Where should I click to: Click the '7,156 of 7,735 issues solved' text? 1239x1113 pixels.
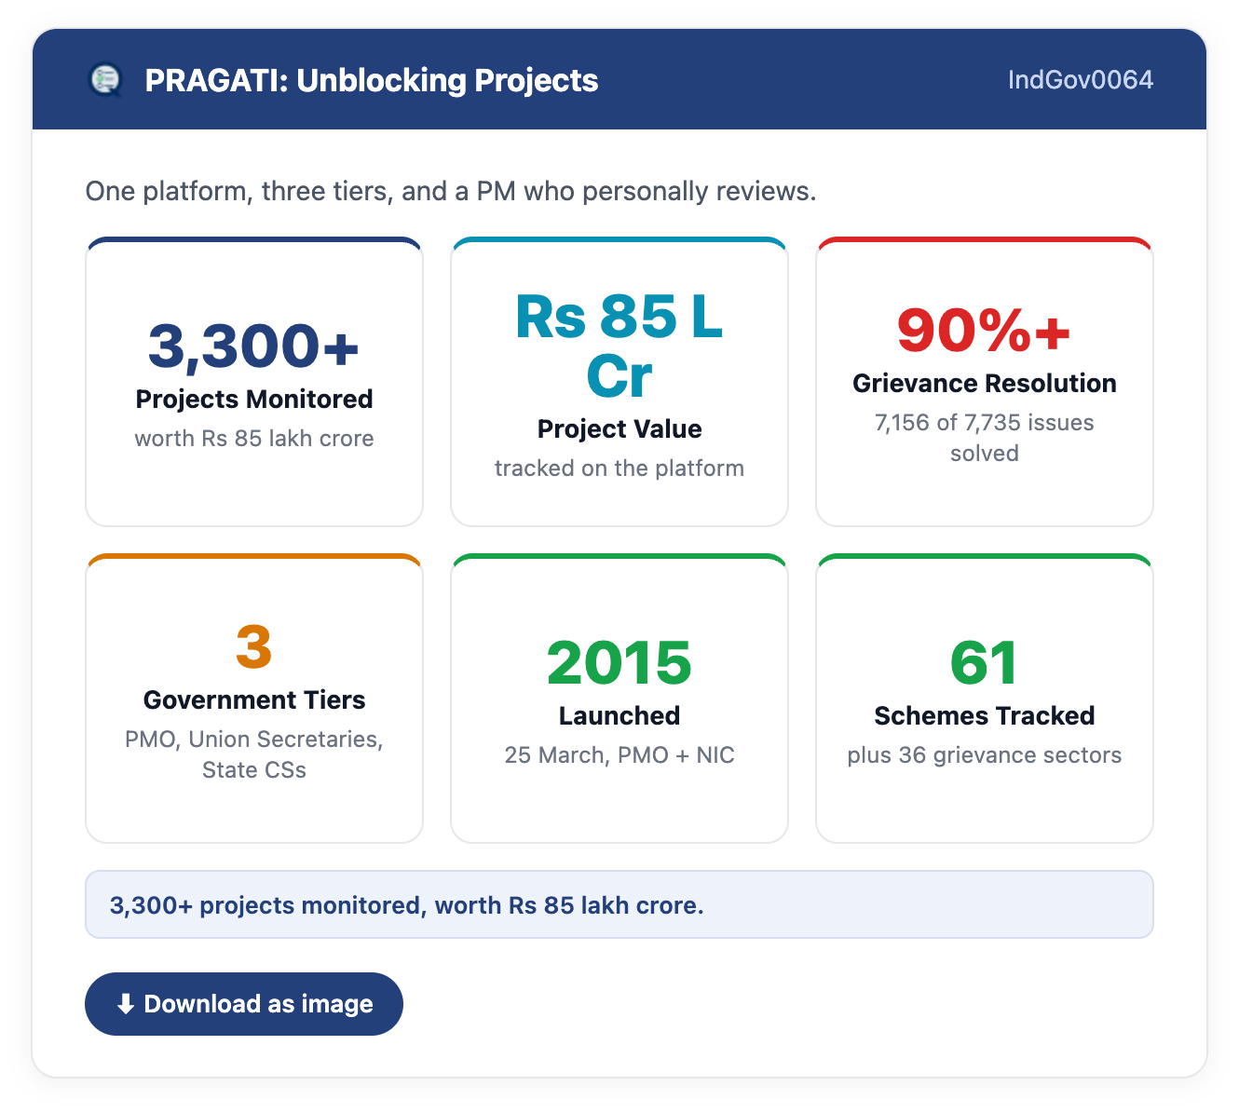click(985, 438)
